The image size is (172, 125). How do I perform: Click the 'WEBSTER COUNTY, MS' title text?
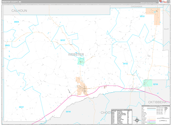tap(12, 2)
